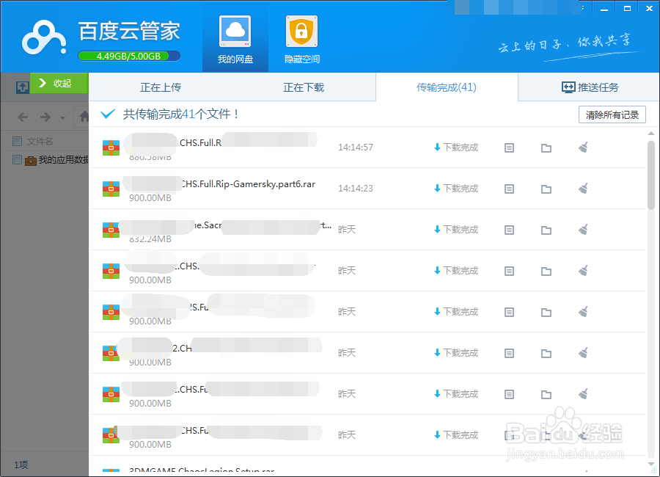Viewport: 660px width, 477px height.
Task: Open the 隐藏空间 locked vault
Action: 302,40
